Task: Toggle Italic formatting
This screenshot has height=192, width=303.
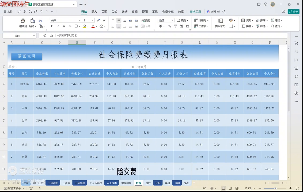Action: click(58, 26)
